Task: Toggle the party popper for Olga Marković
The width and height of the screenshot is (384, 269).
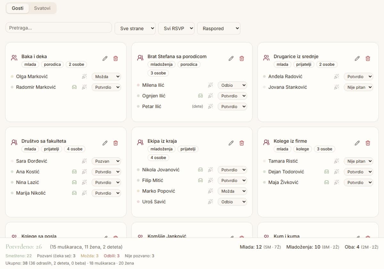Action: (x=84, y=77)
